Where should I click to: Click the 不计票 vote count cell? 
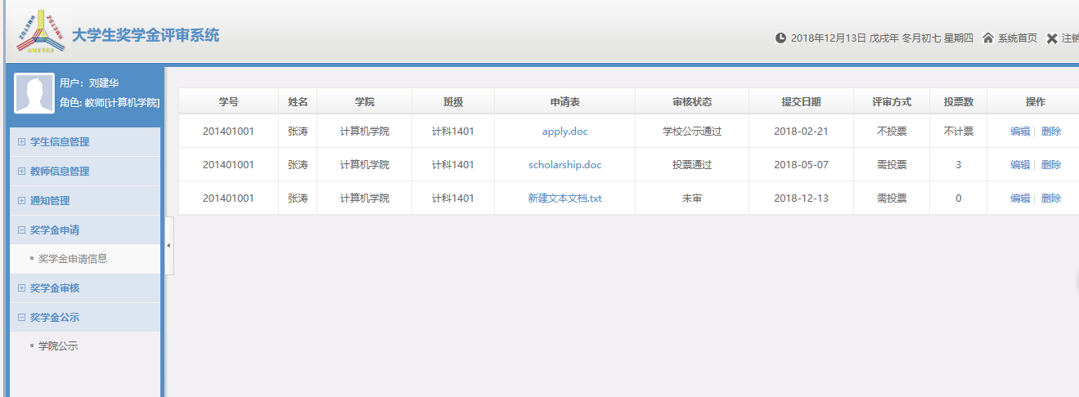pos(958,131)
